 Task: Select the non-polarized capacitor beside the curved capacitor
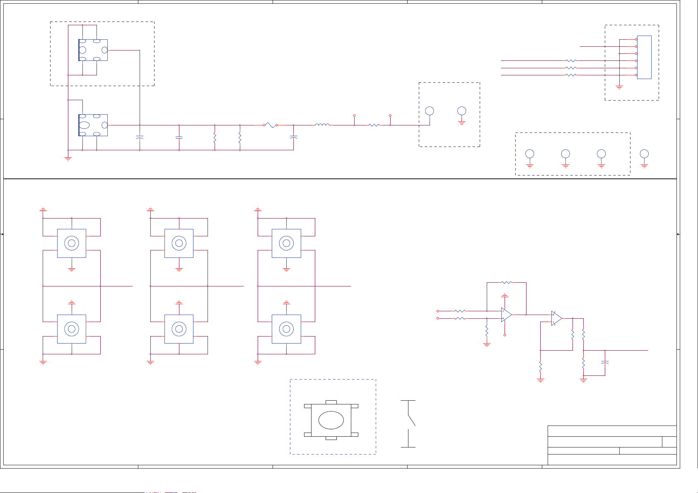(x=179, y=137)
